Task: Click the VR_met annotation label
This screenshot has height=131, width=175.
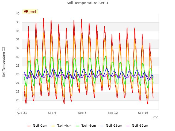Action: (x=30, y=11)
